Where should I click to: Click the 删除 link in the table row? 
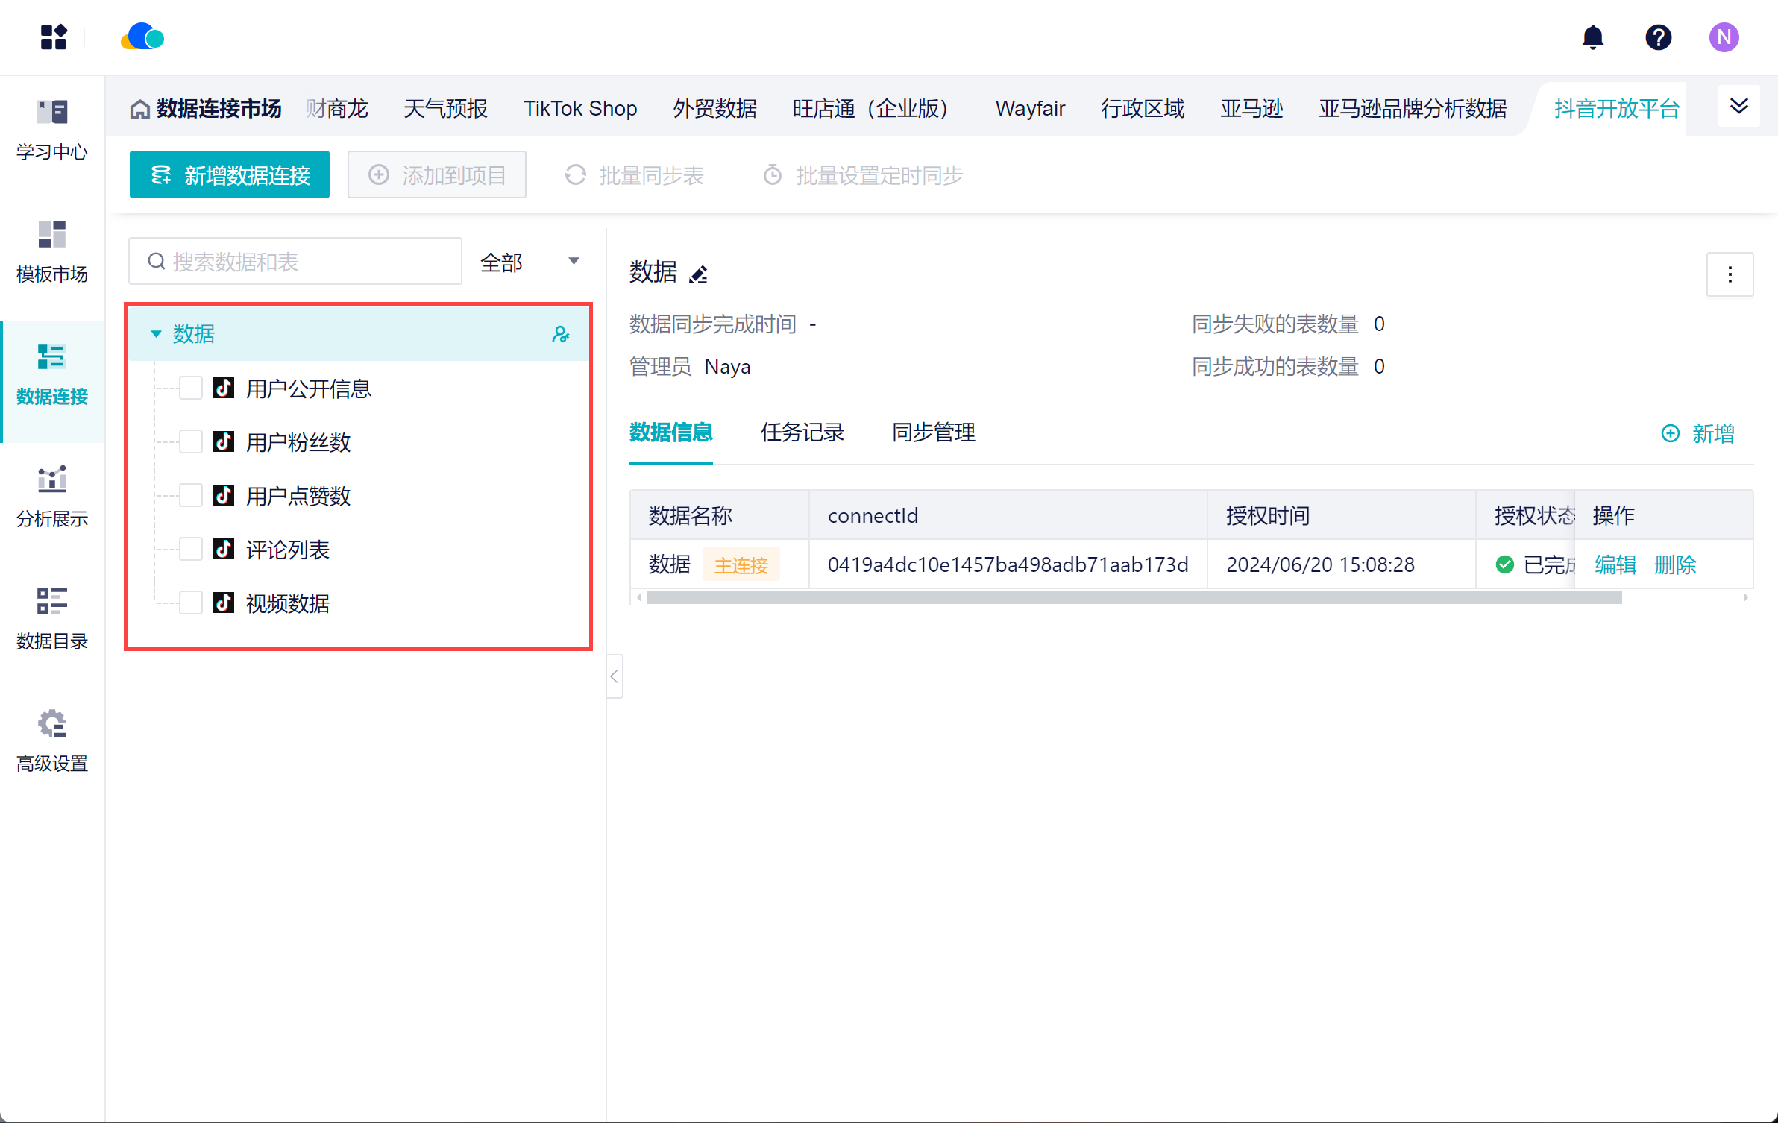coord(1674,565)
